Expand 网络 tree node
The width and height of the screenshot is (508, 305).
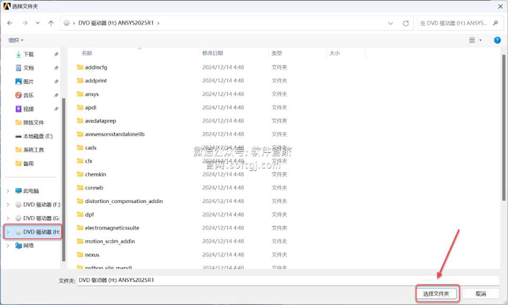pos(8,245)
